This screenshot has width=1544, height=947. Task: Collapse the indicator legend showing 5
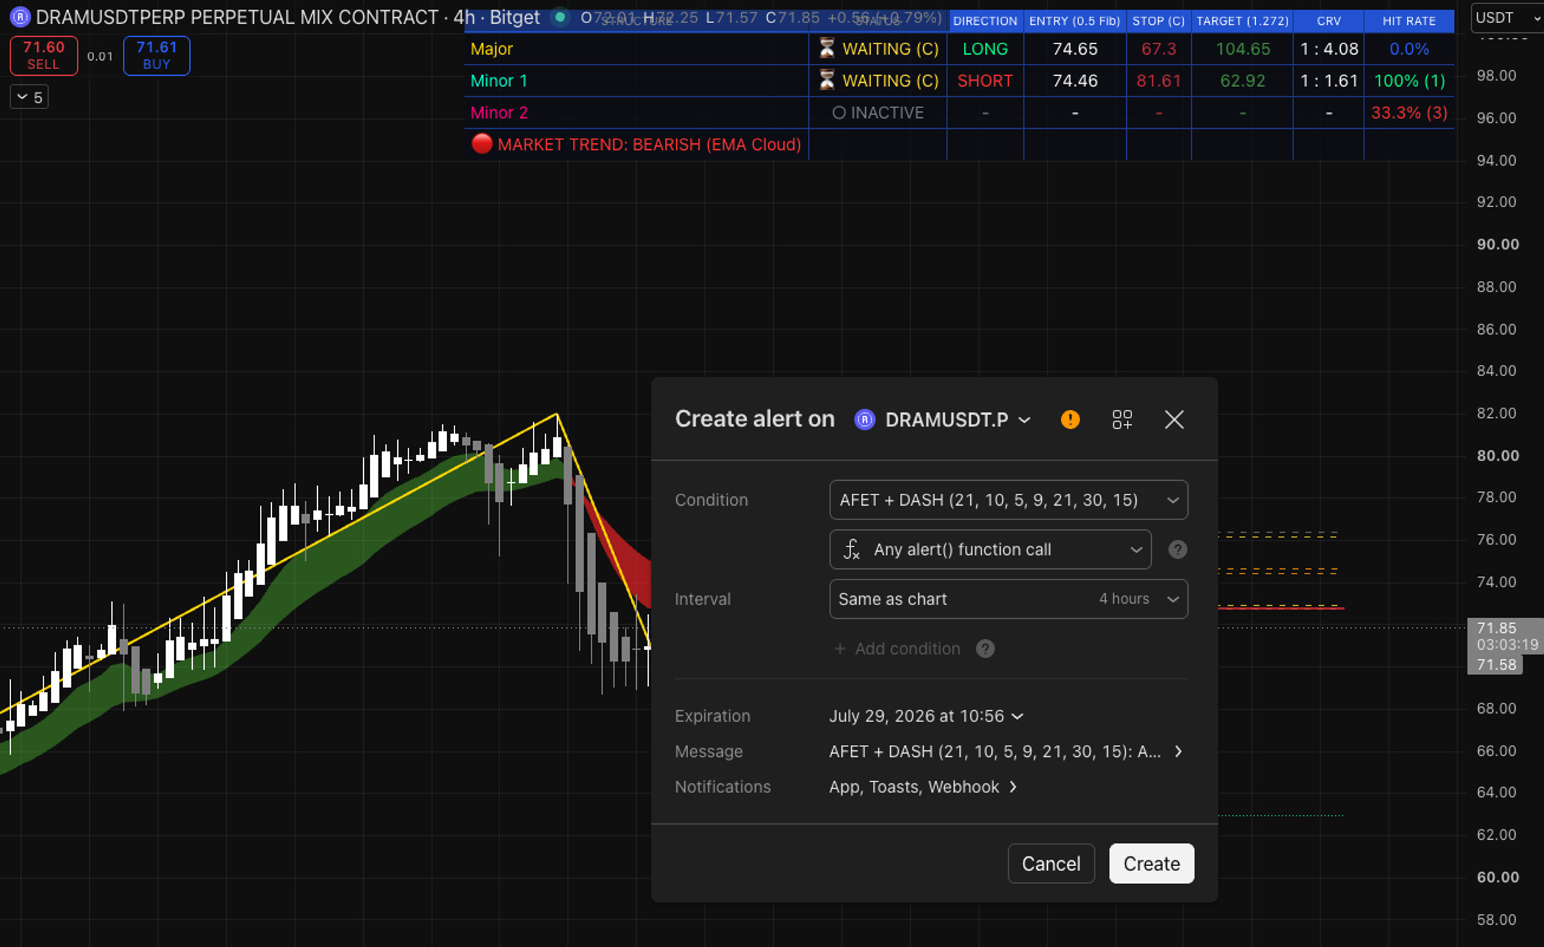point(30,97)
